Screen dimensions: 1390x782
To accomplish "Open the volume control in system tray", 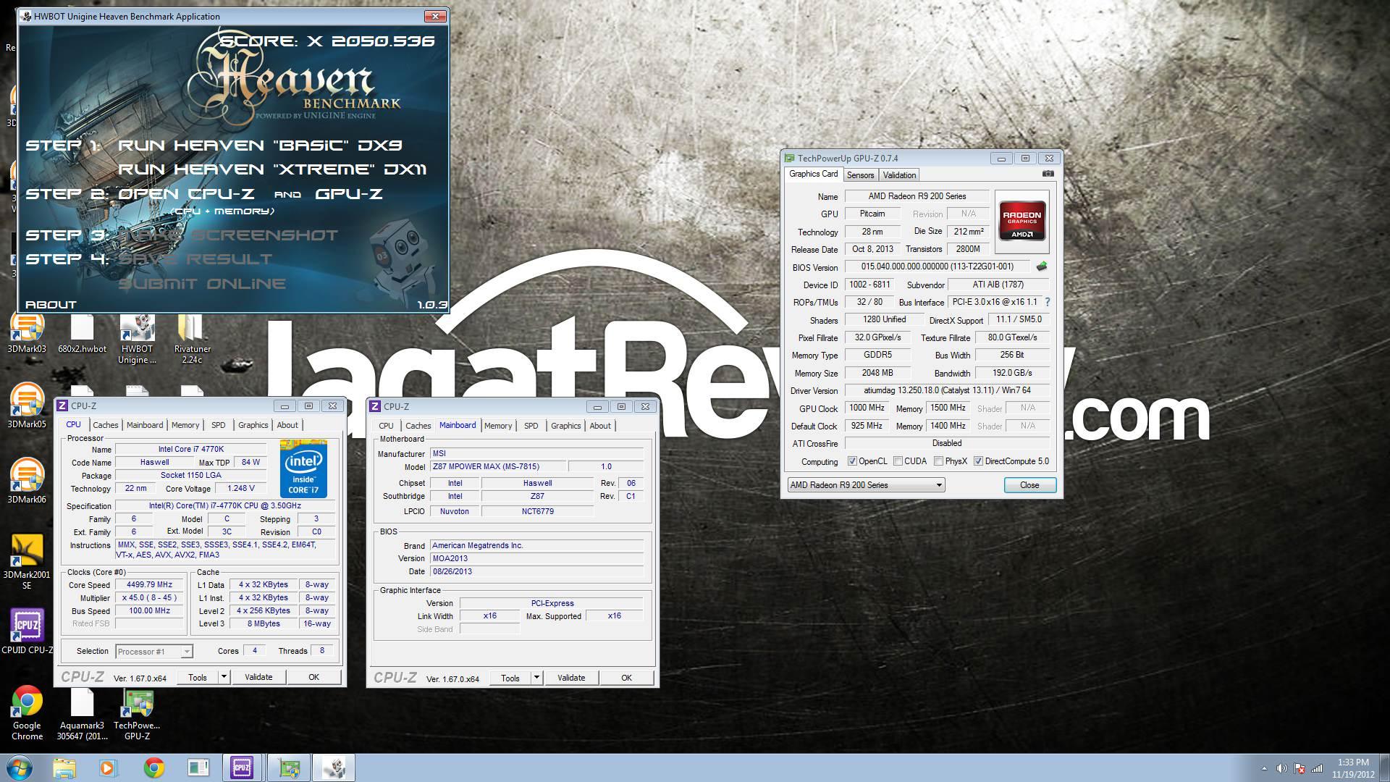I will (x=1281, y=768).
